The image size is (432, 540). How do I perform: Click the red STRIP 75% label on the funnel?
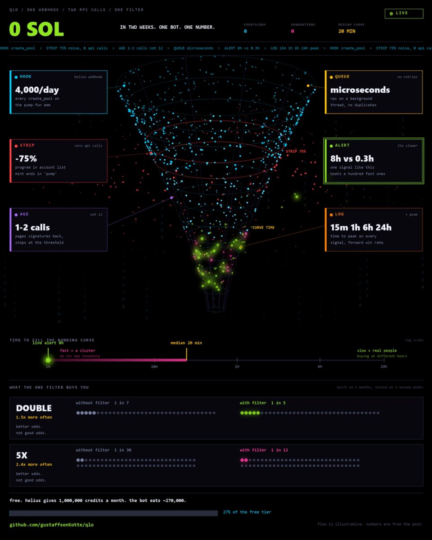[x=296, y=152]
